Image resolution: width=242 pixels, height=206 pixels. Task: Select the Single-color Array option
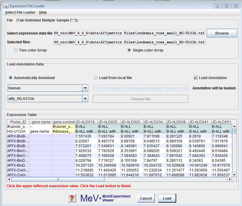pos(129,50)
